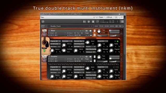Click Main panel Slide Stop Handle button

tap(91, 49)
